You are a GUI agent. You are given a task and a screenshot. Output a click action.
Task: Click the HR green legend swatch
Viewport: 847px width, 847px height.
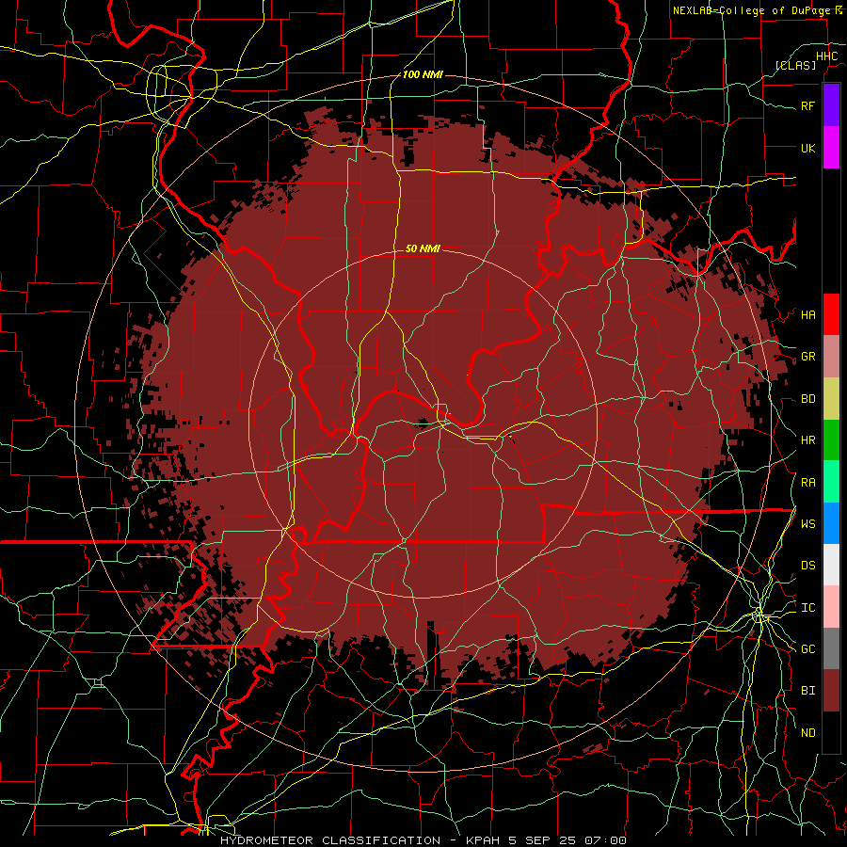click(x=831, y=439)
